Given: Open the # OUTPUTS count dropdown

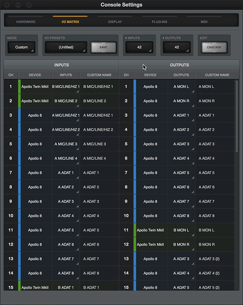Looking at the screenshot, I should (x=177, y=47).
